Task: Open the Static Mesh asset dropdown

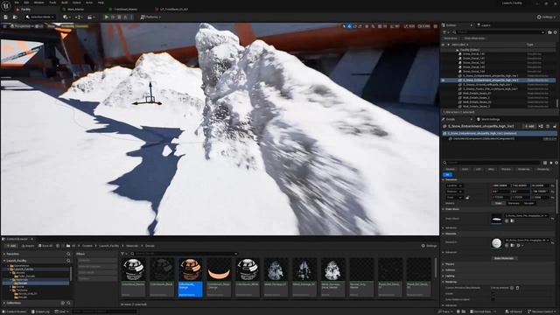Action: coord(527,216)
